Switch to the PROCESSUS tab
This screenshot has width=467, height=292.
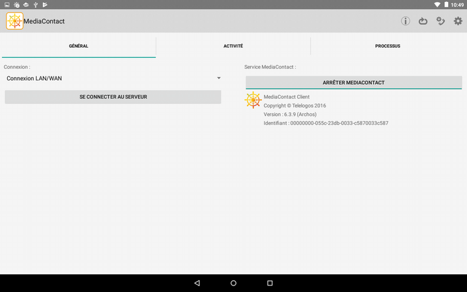(388, 46)
